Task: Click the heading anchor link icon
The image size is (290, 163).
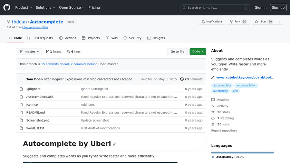Action: coord(114,144)
